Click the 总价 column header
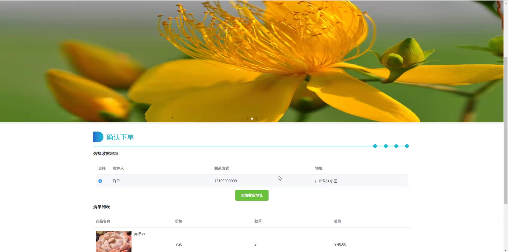The height and width of the screenshot is (252, 508). pyautogui.click(x=338, y=221)
